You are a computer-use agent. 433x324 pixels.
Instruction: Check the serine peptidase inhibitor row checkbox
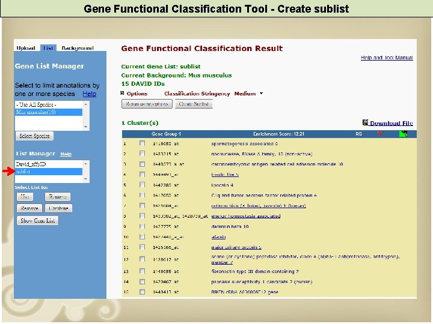coord(142,259)
